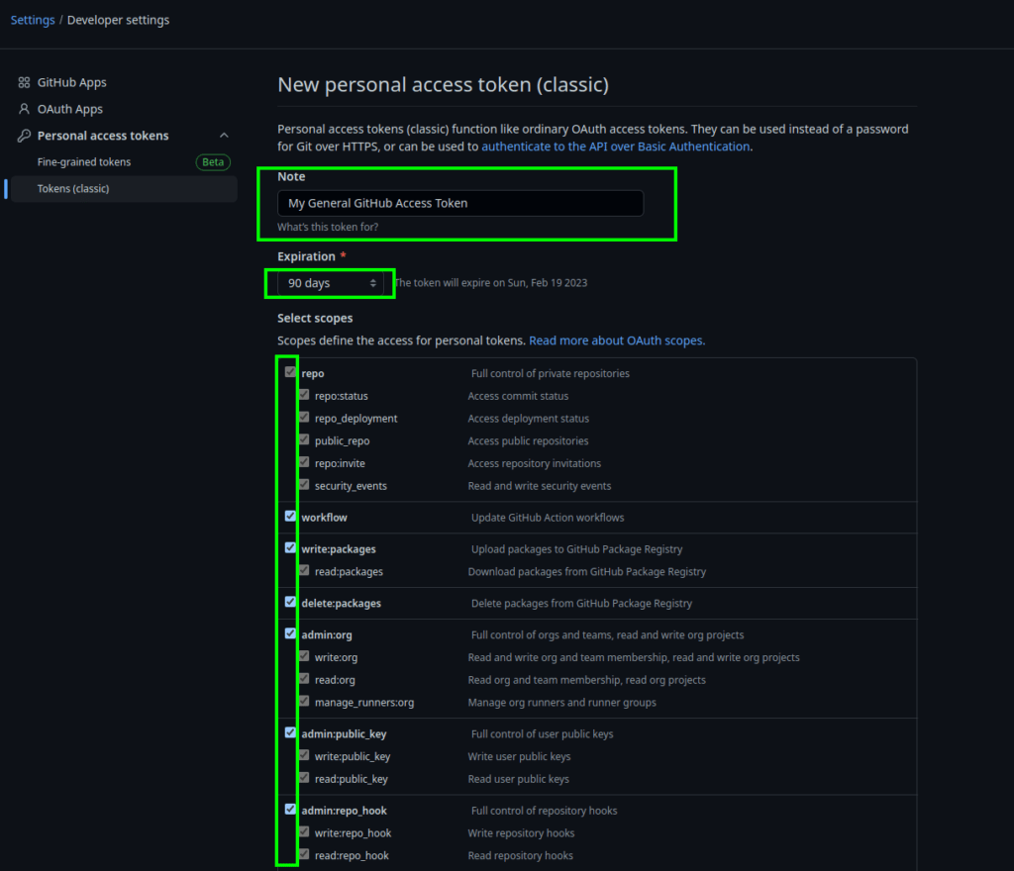
Task: Click the OAuth Apps person icon
Action: pos(24,109)
